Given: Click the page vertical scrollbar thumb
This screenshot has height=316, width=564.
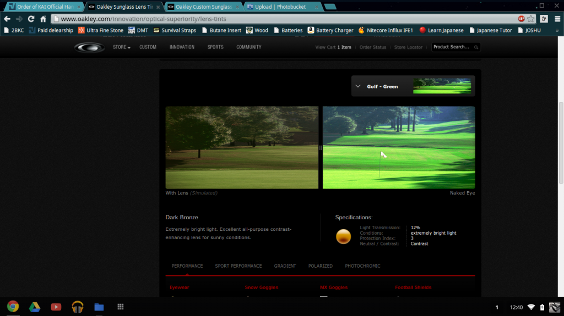Looking at the screenshot, I should [x=561, y=143].
